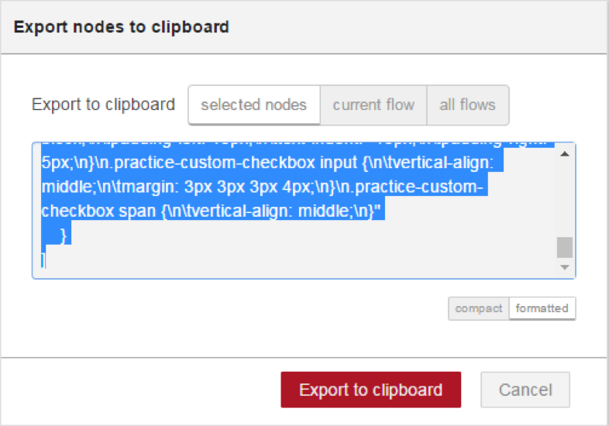Viewport: 609px width, 426px height.
Task: Click the down arrow of the text area scrollbar
Action: pos(565,267)
